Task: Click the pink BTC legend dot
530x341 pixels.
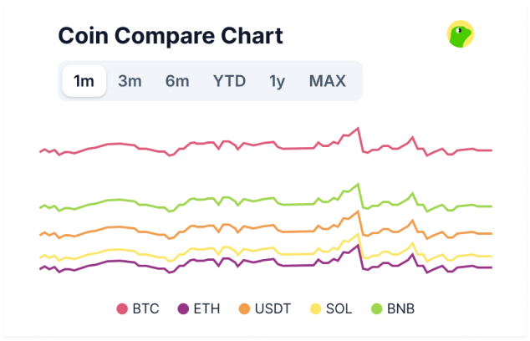Action: (122, 309)
